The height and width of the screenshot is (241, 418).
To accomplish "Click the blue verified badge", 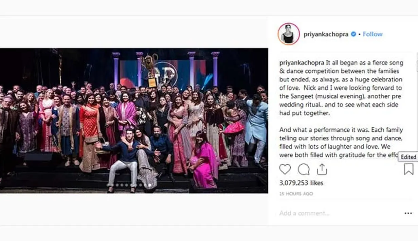I will point(353,34).
